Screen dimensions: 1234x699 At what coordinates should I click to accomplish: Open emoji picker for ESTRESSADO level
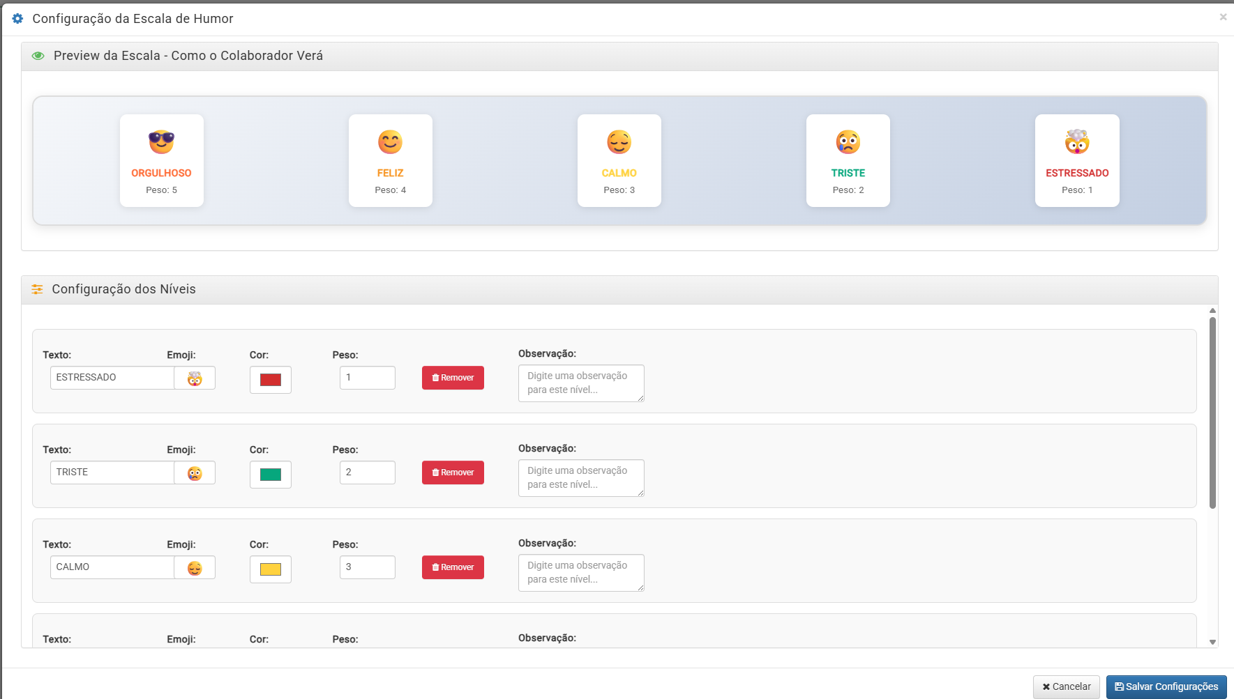click(x=195, y=378)
